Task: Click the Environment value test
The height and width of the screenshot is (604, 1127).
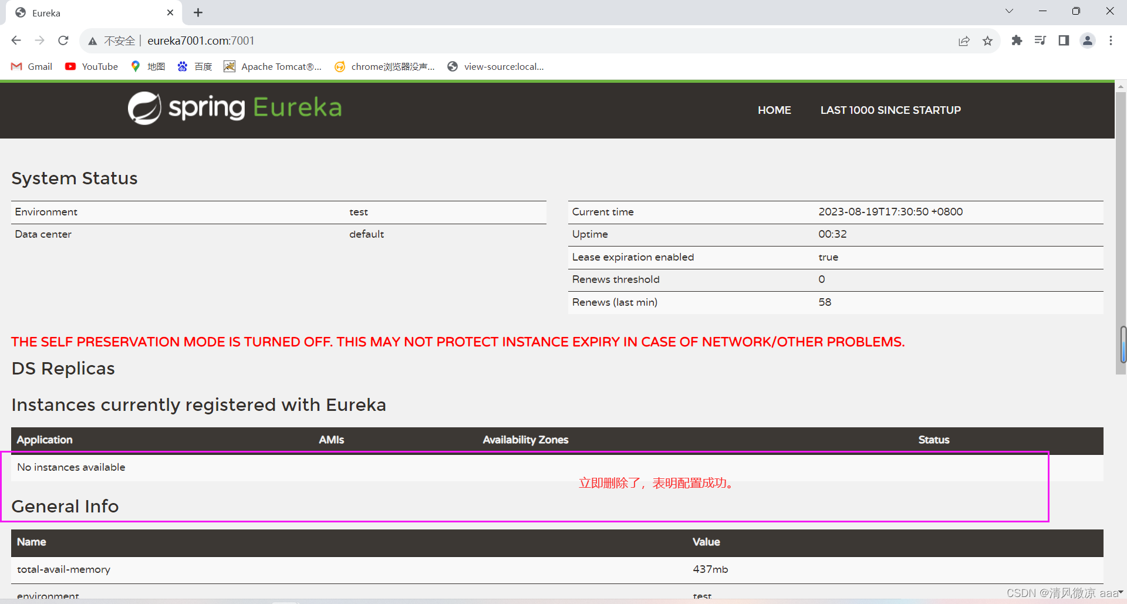Action: 359,212
